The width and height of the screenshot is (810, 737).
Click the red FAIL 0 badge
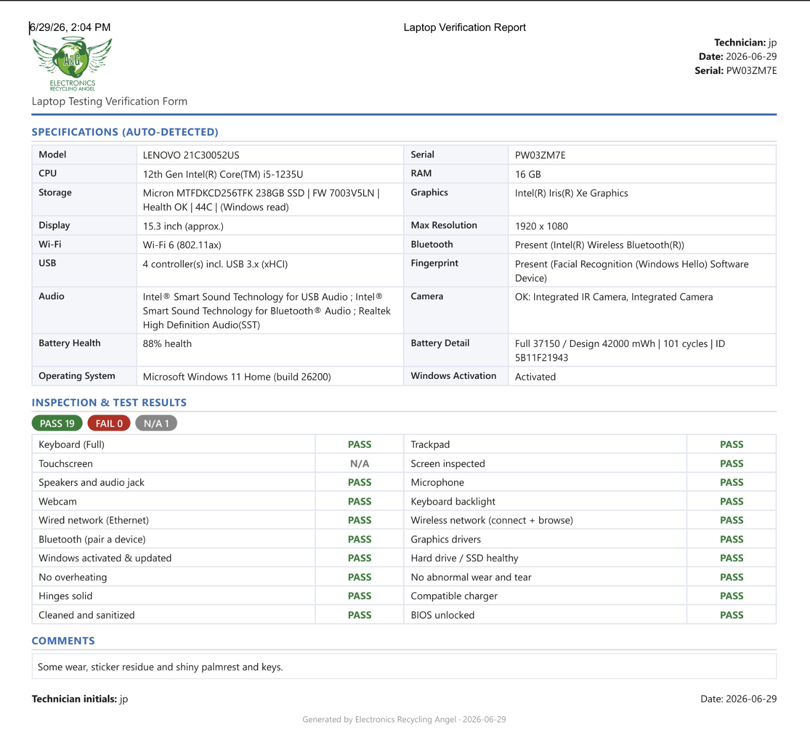[x=109, y=423]
